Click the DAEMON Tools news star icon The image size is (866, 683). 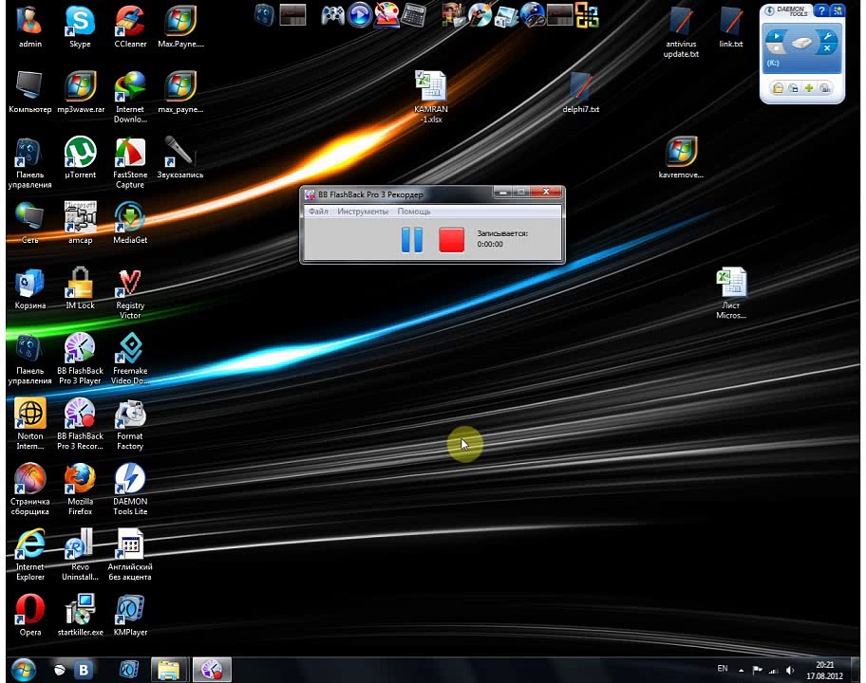[x=838, y=10]
